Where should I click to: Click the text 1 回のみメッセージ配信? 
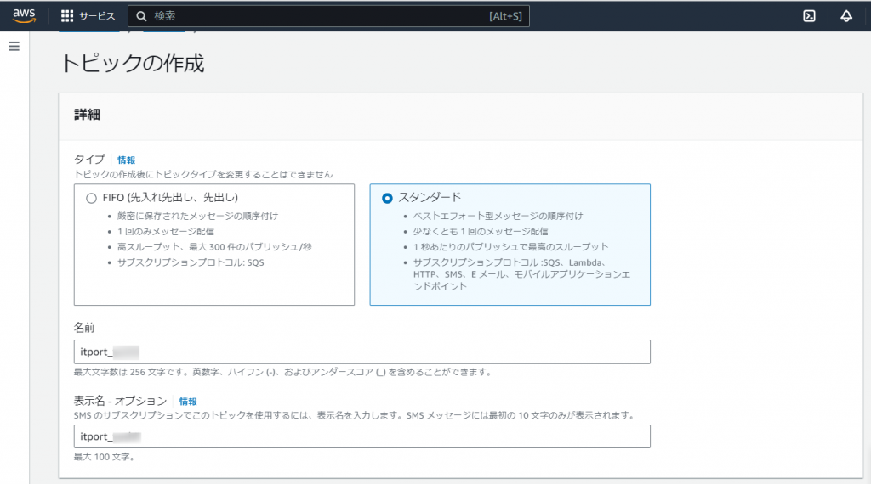(166, 231)
